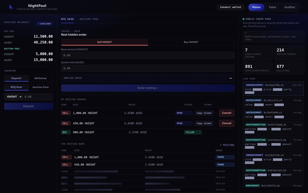The height and width of the screenshot is (193, 308).
Task: Click the Connect wallet button
Action: point(230,7)
